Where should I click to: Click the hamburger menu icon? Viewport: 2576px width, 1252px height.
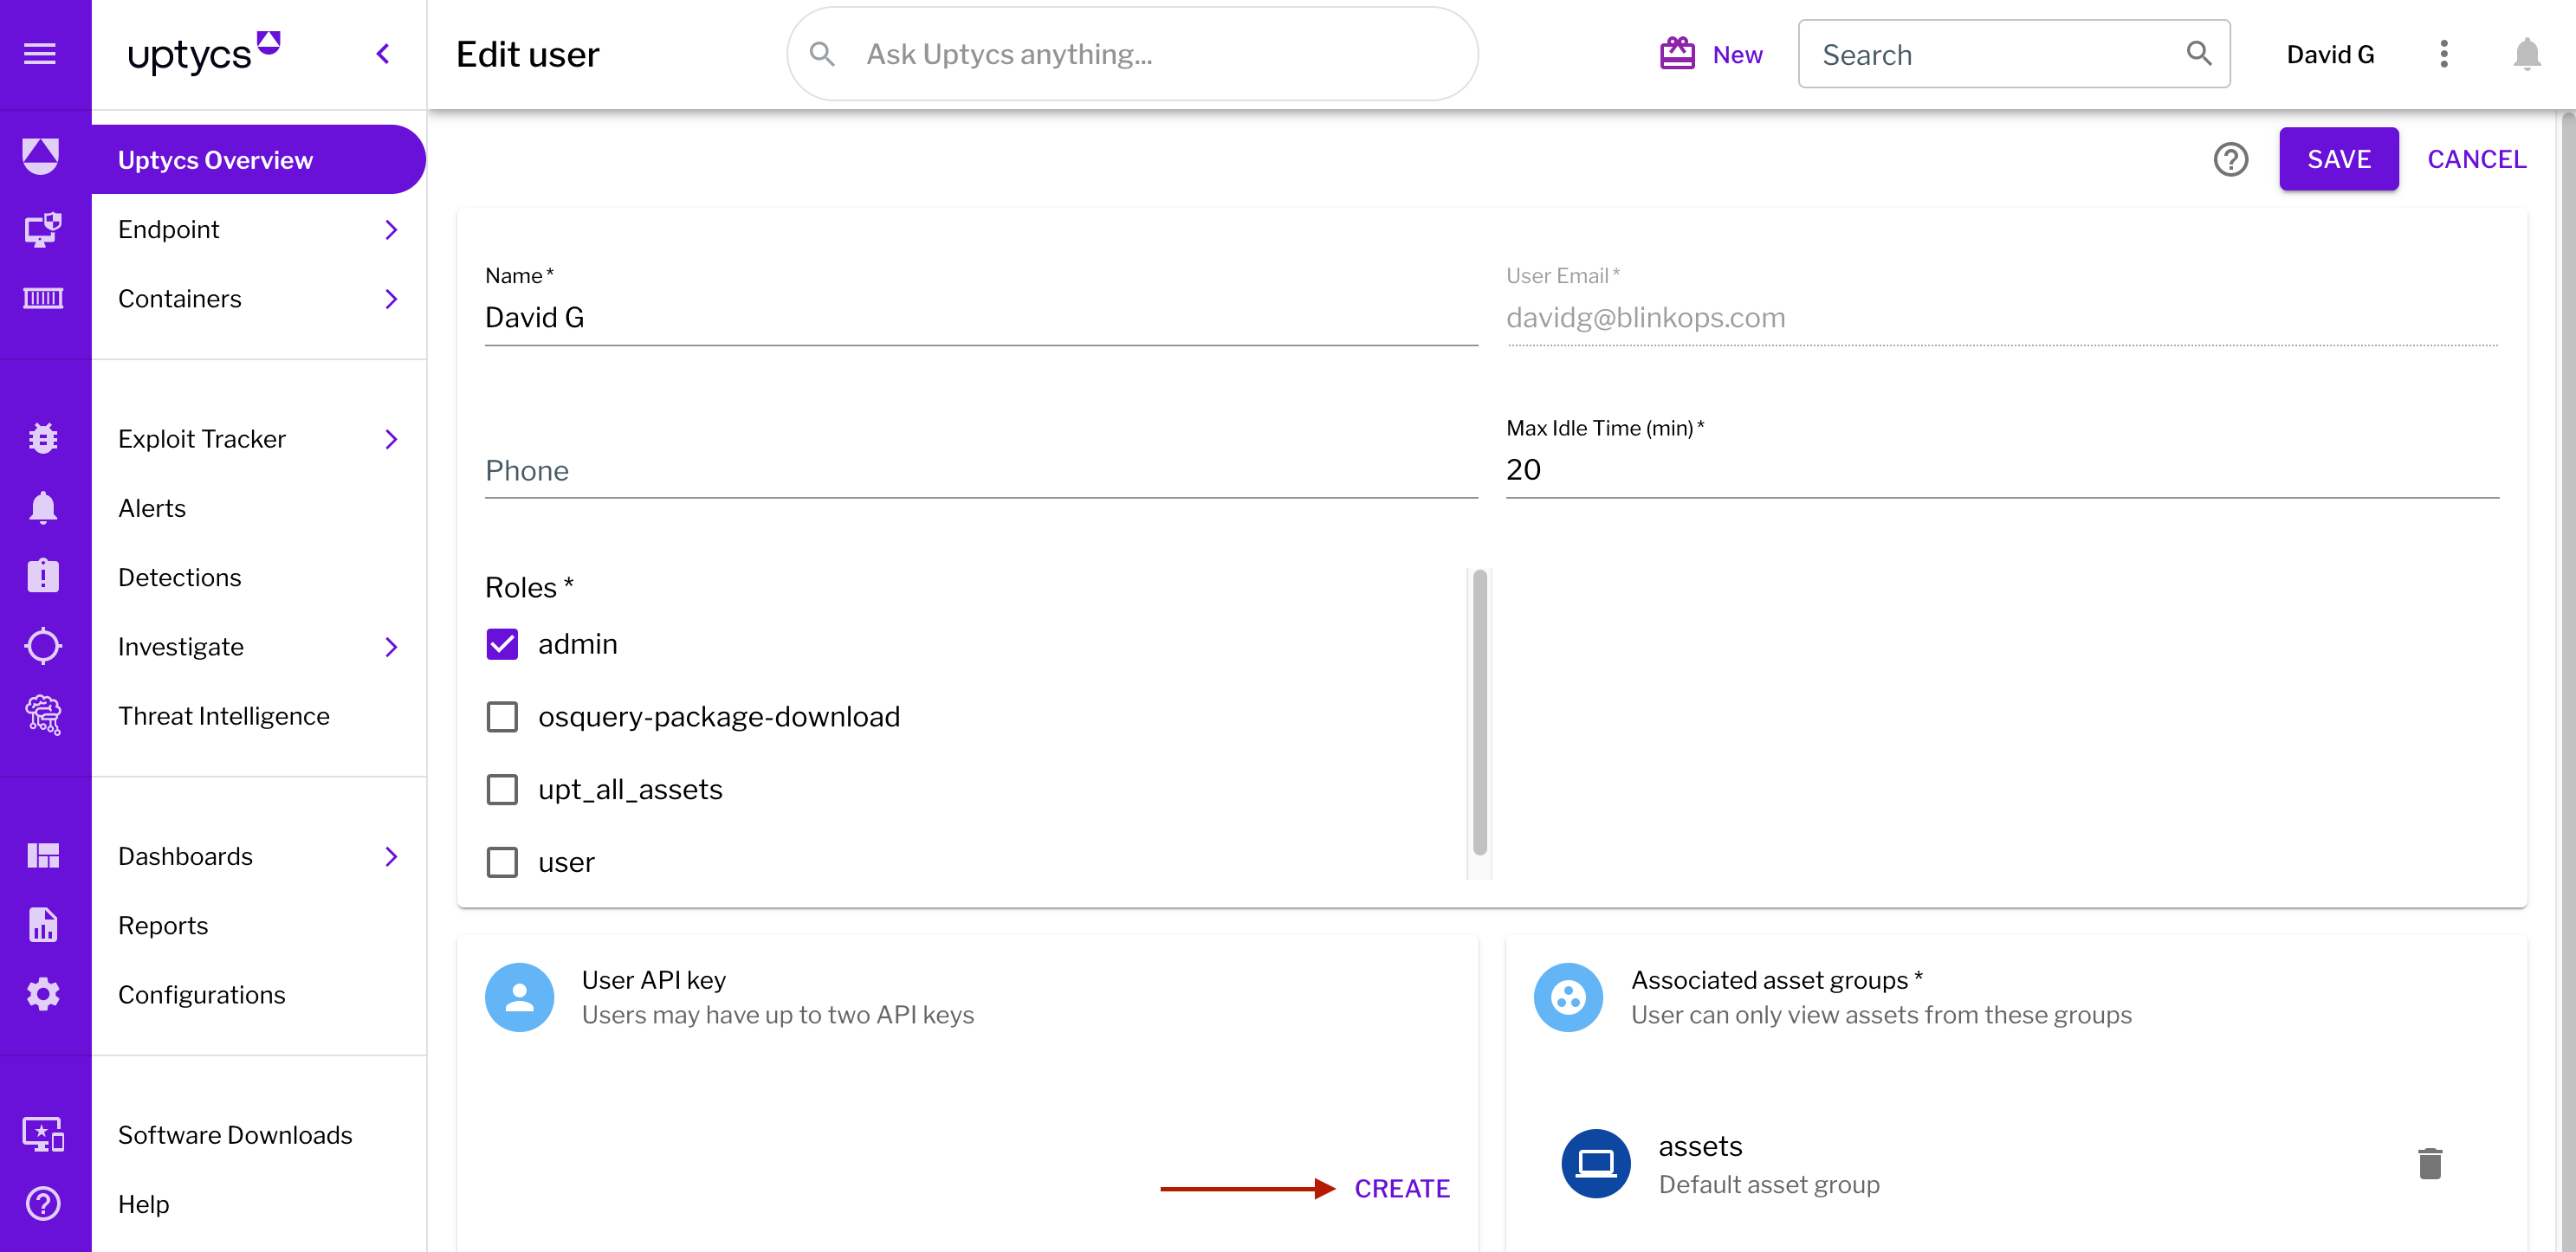[40, 54]
